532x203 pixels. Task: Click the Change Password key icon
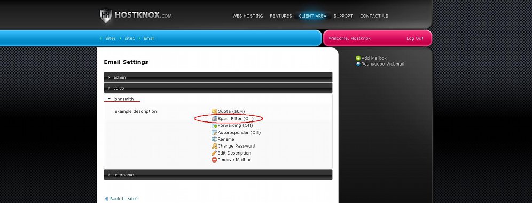tap(214, 146)
